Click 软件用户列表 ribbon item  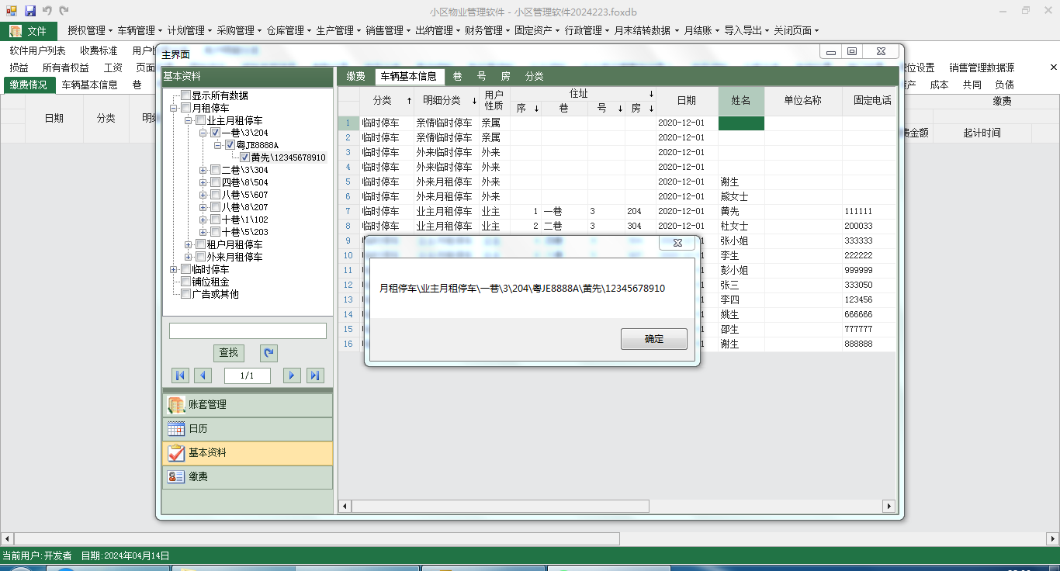pos(38,50)
